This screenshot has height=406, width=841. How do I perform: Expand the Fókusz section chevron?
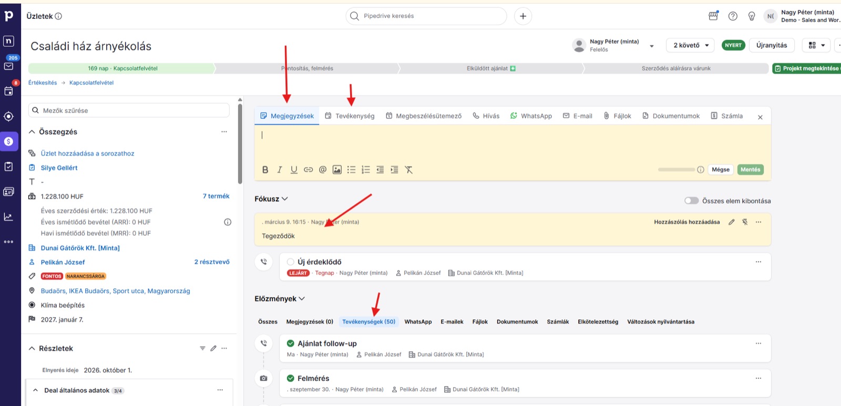[285, 199]
